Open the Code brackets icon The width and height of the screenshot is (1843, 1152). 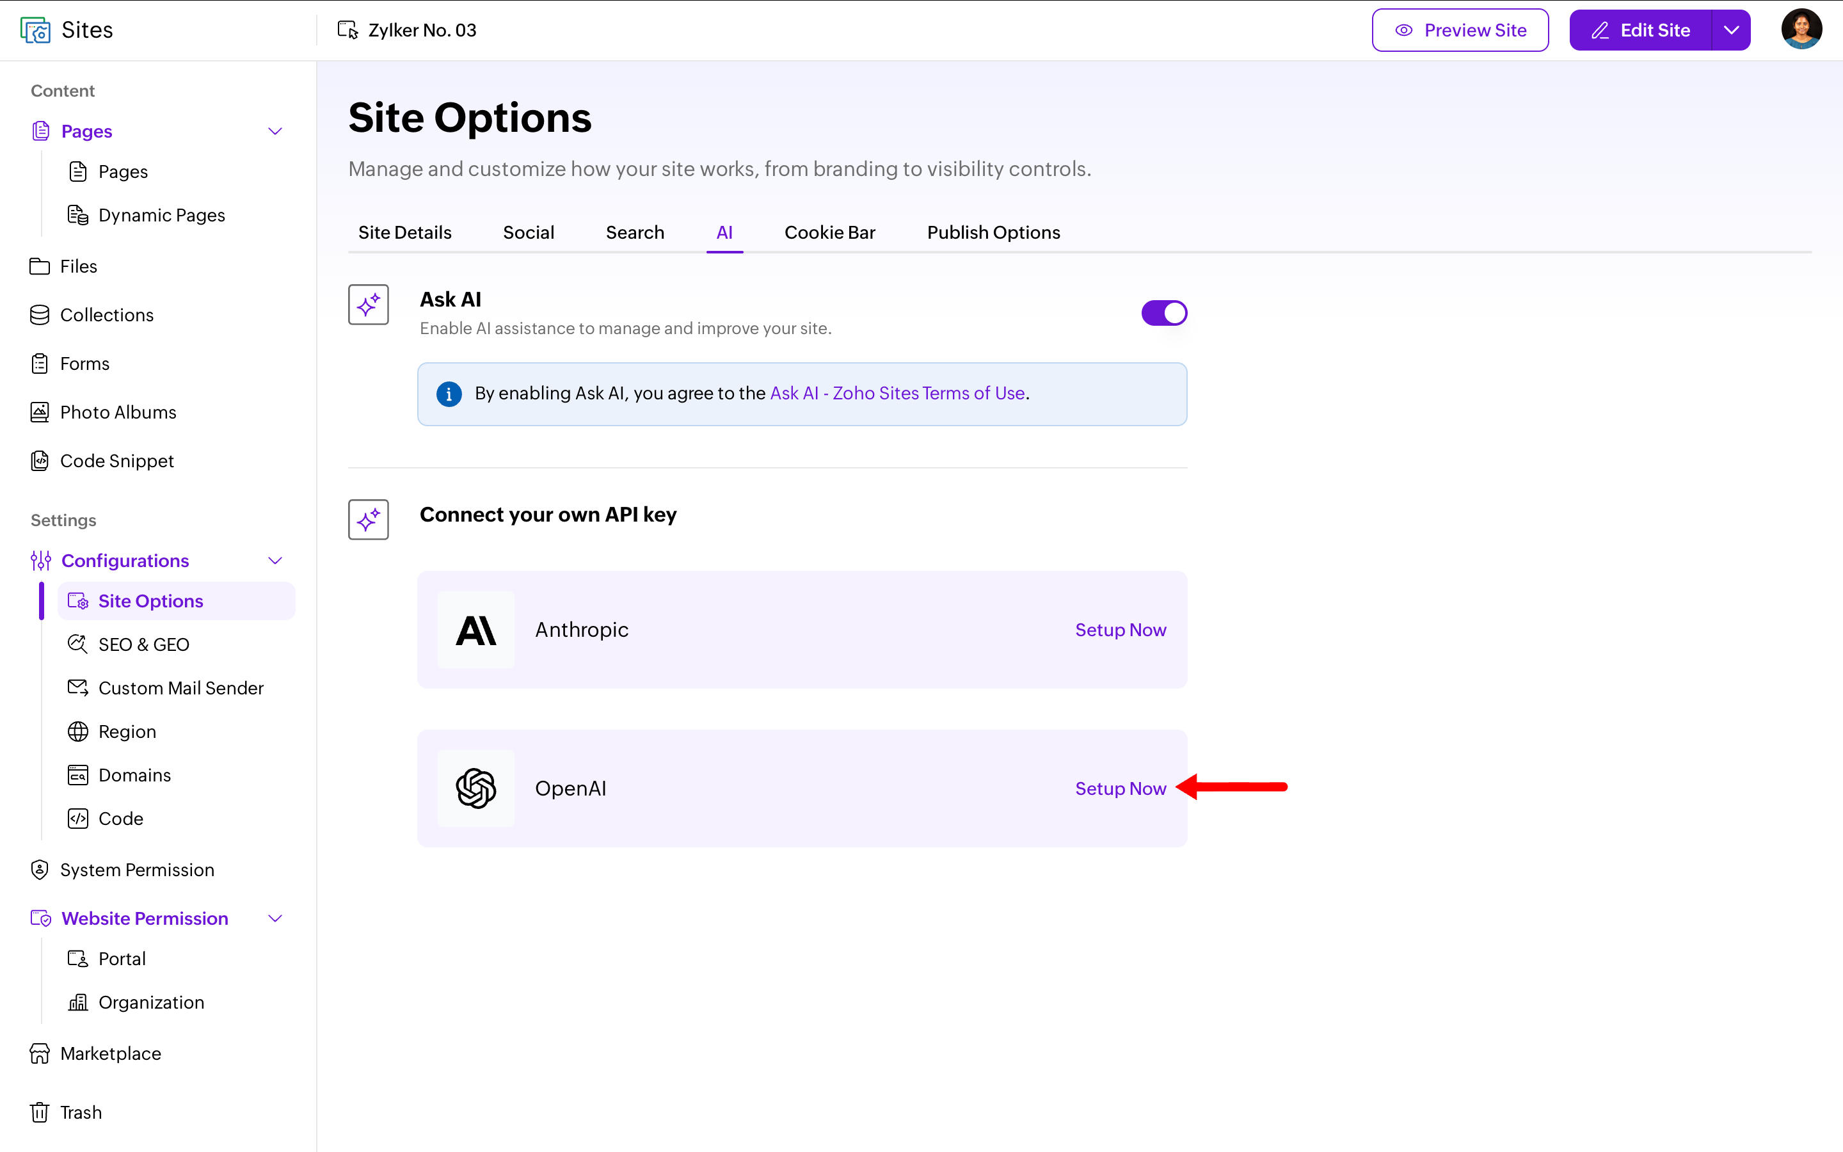77,819
